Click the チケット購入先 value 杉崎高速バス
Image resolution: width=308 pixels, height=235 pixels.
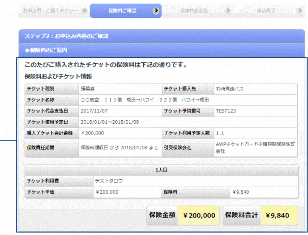230,89
